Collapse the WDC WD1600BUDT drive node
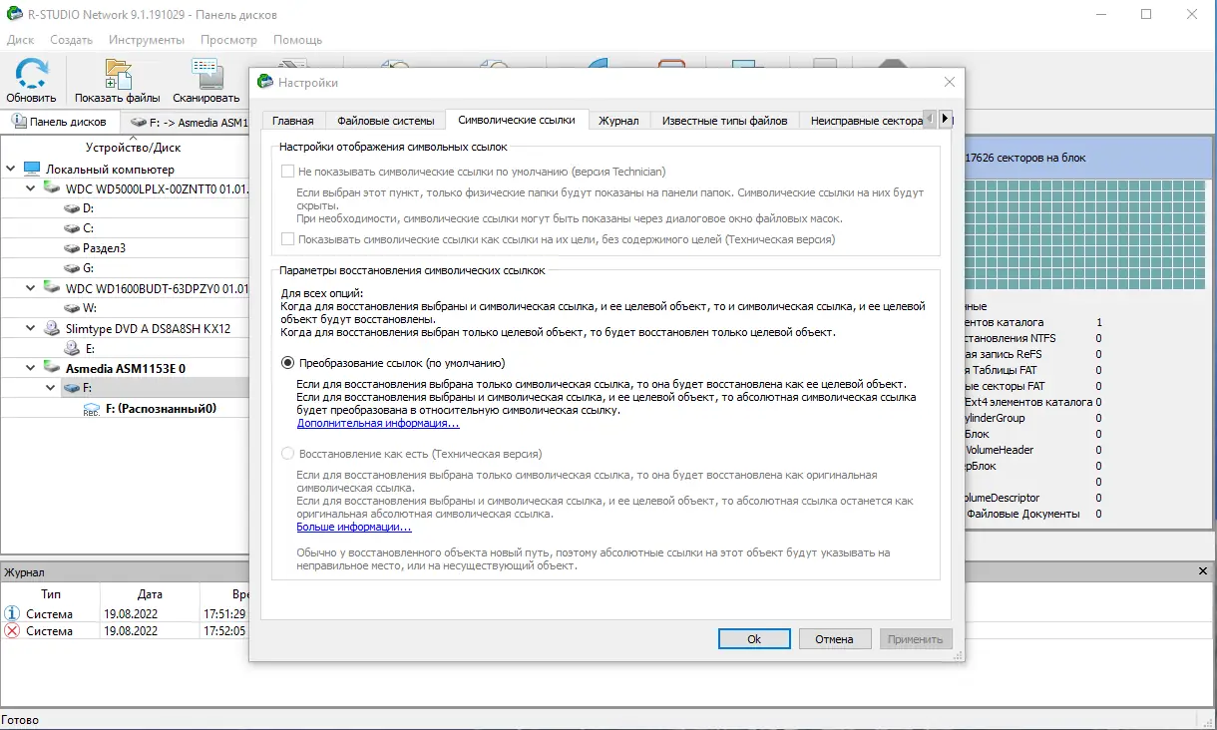 click(x=31, y=287)
